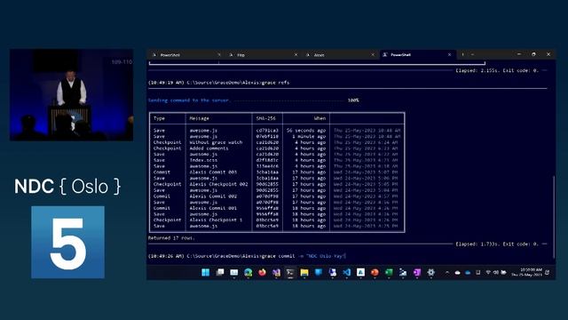Click the 'grace commit' command input line
The image size is (568, 320).
point(247,256)
